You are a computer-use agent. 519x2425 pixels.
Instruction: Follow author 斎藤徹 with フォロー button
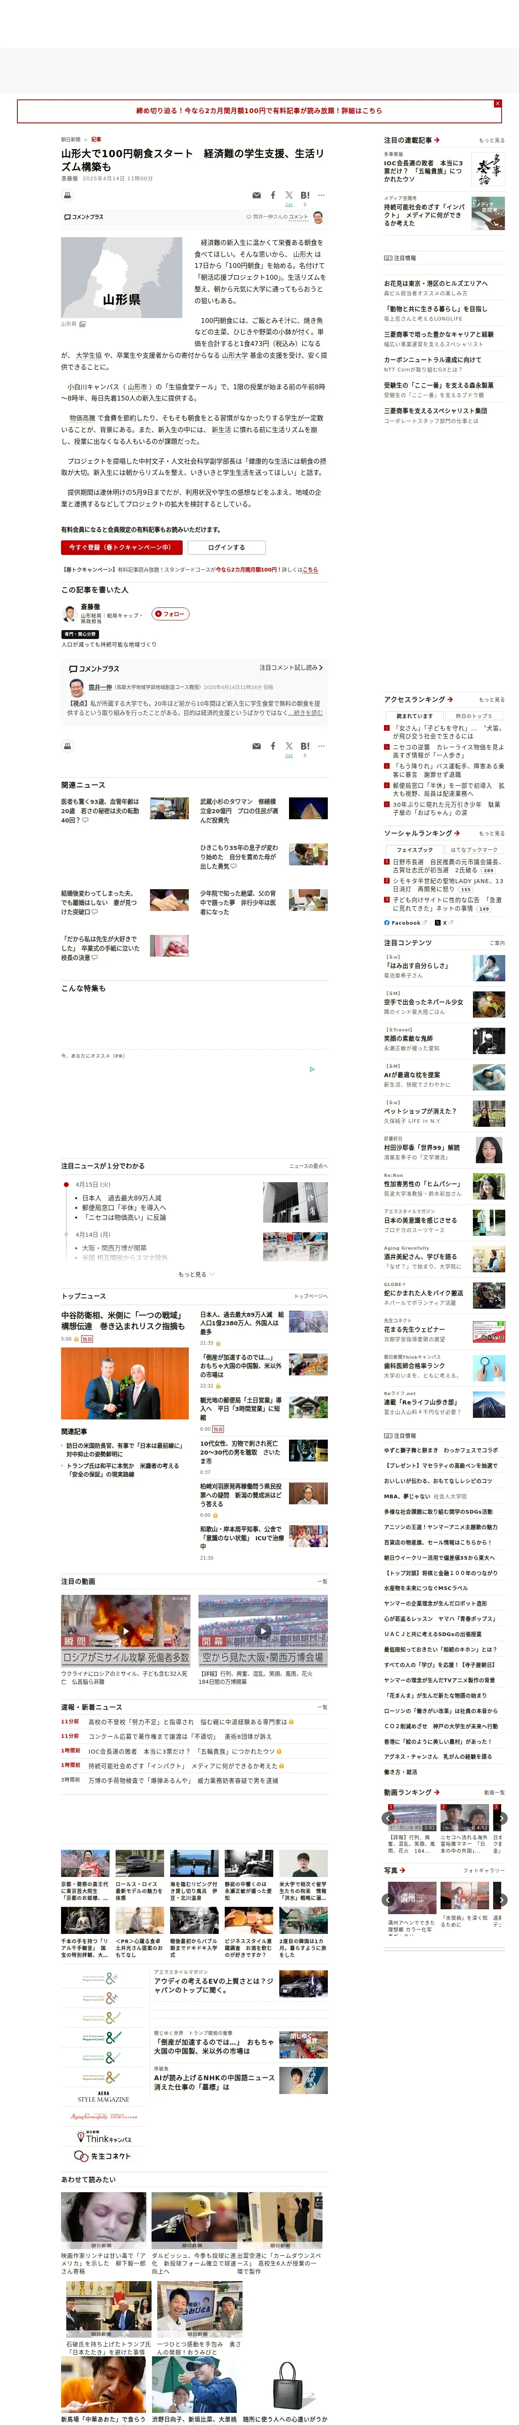(x=171, y=614)
